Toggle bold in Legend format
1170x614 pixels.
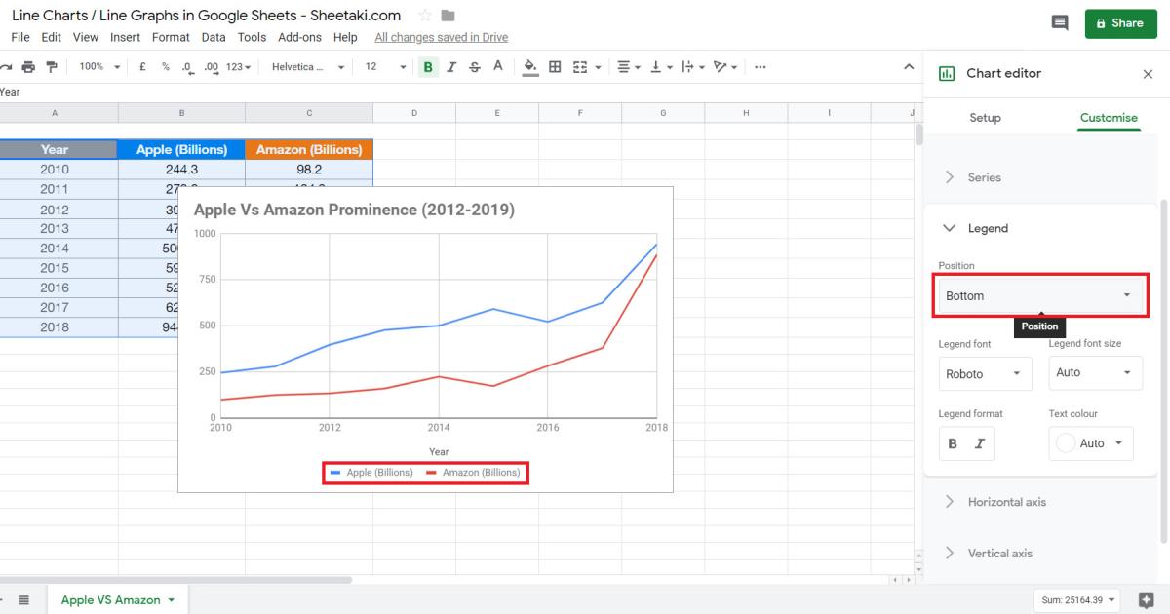pyautogui.click(x=952, y=443)
